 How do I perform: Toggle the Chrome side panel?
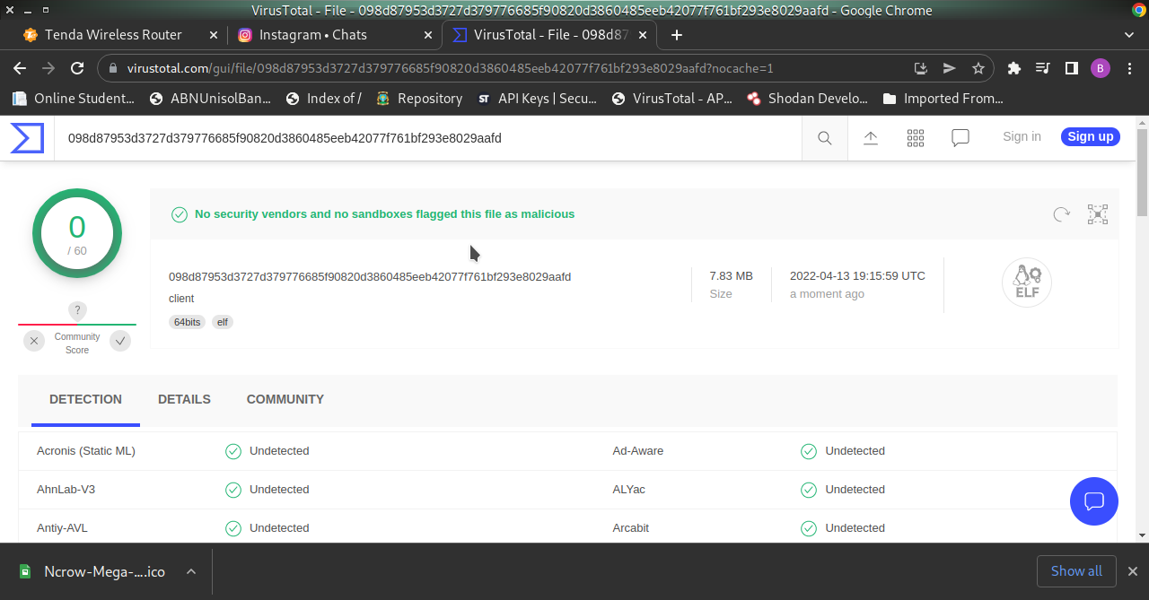tap(1072, 68)
